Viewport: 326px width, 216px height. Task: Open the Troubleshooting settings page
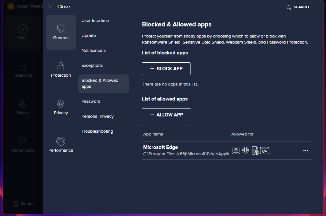tap(97, 131)
